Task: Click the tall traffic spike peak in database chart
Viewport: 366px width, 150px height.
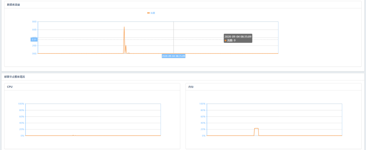Action: pos(124,27)
